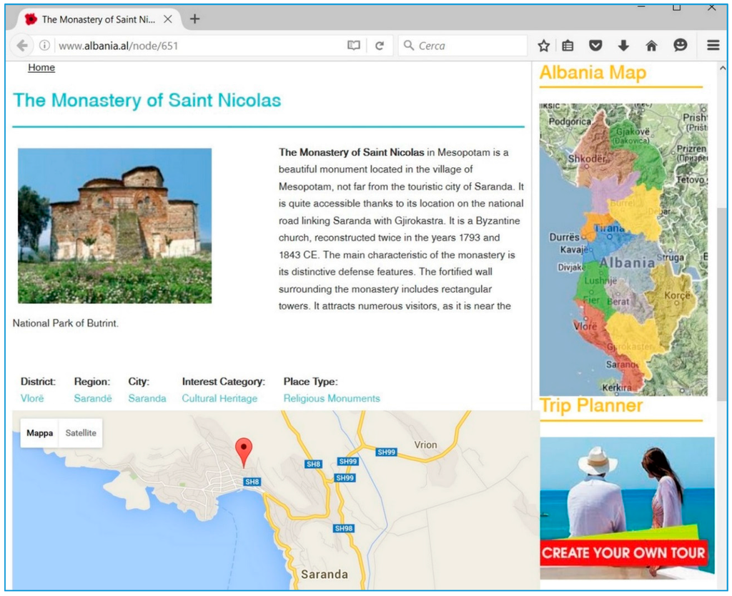732x596 pixels.
Task: Open the Cultural Heritage category link
Action: (x=219, y=399)
